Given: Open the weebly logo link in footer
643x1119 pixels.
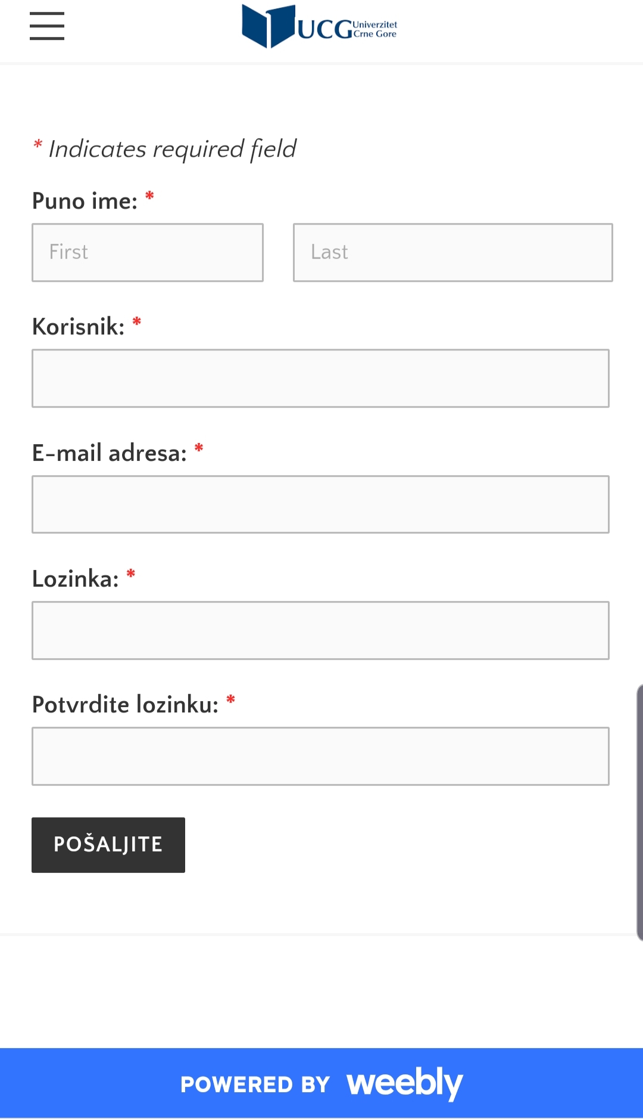Looking at the screenshot, I should click(405, 1083).
